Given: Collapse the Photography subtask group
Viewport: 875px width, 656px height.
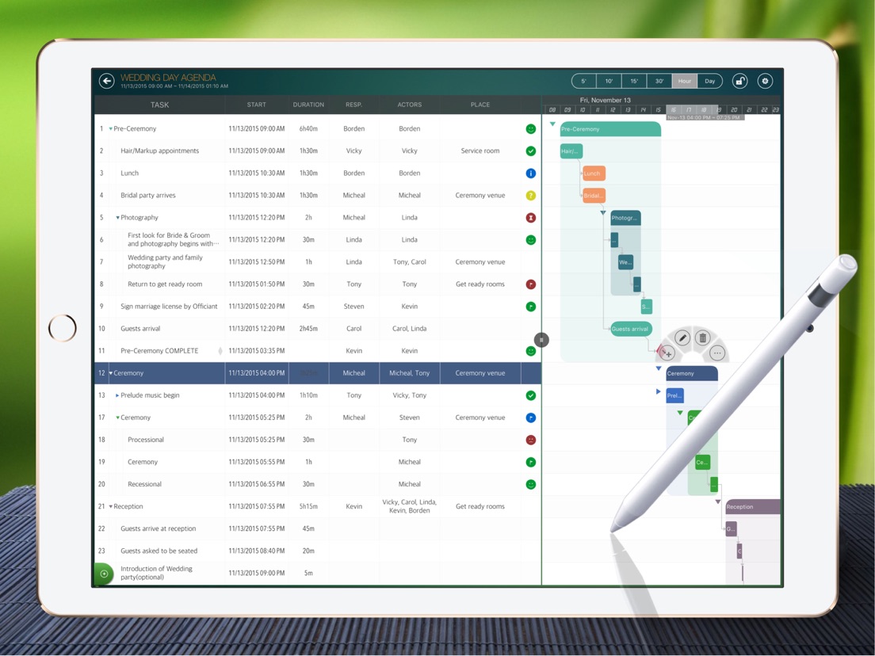Looking at the screenshot, I should pyautogui.click(x=118, y=218).
